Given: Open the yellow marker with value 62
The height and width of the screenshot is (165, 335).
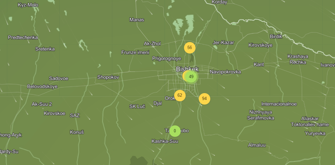Looking at the screenshot, I should pyautogui.click(x=180, y=95).
